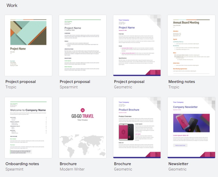Click the 'Modern Writer' subtitle text
The height and width of the screenshot is (177, 218).
pos(72,169)
